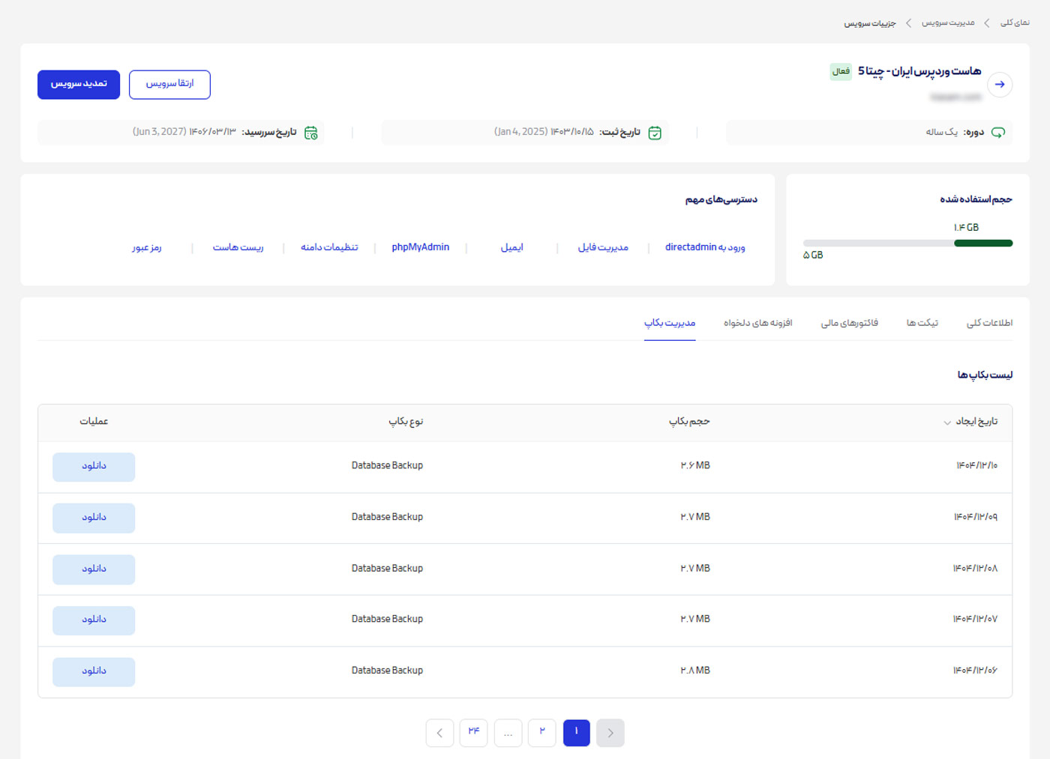
Task: Click the ارتقا سرویس button
Action: tap(169, 84)
